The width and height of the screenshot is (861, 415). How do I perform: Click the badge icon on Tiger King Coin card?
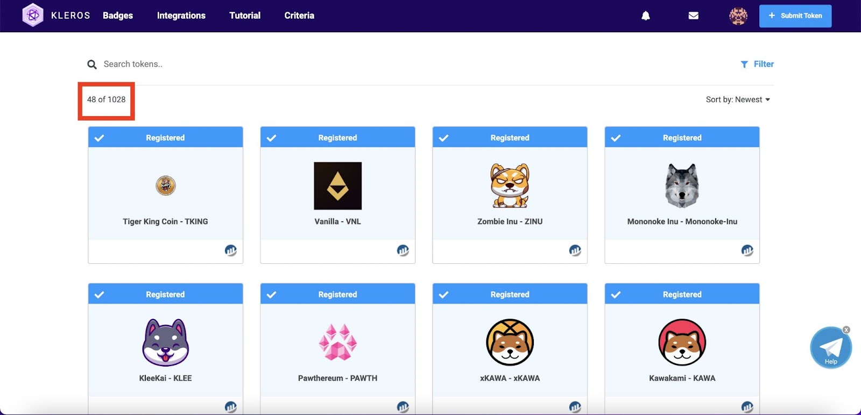pos(231,250)
